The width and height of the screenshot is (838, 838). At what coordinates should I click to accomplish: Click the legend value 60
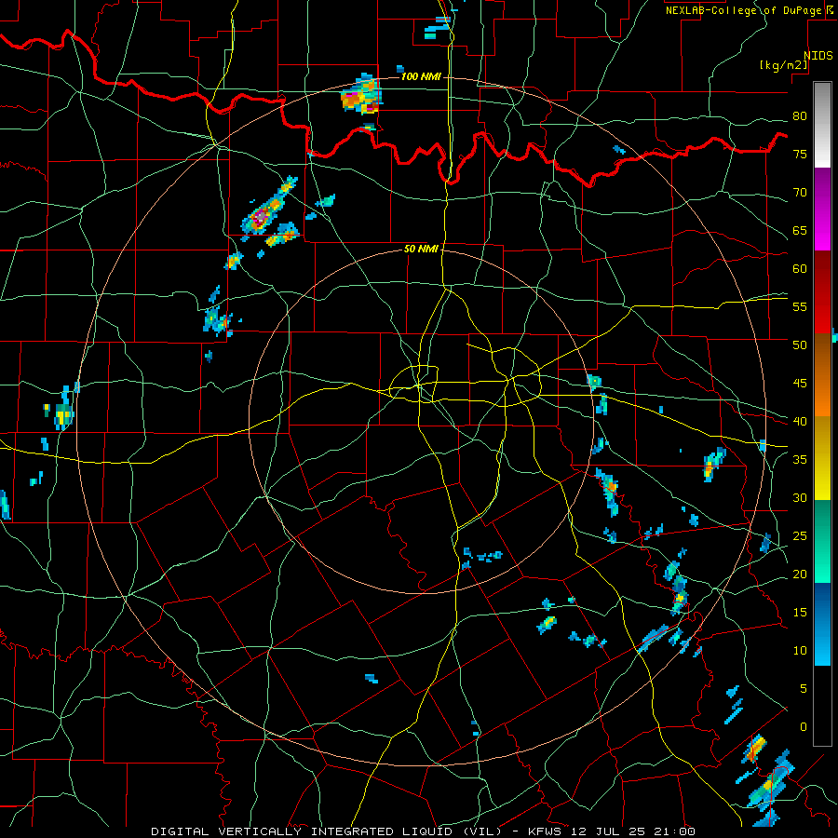(x=800, y=269)
